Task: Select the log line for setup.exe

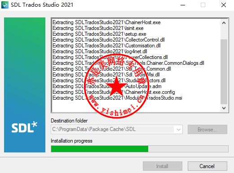Action: tap(99, 34)
